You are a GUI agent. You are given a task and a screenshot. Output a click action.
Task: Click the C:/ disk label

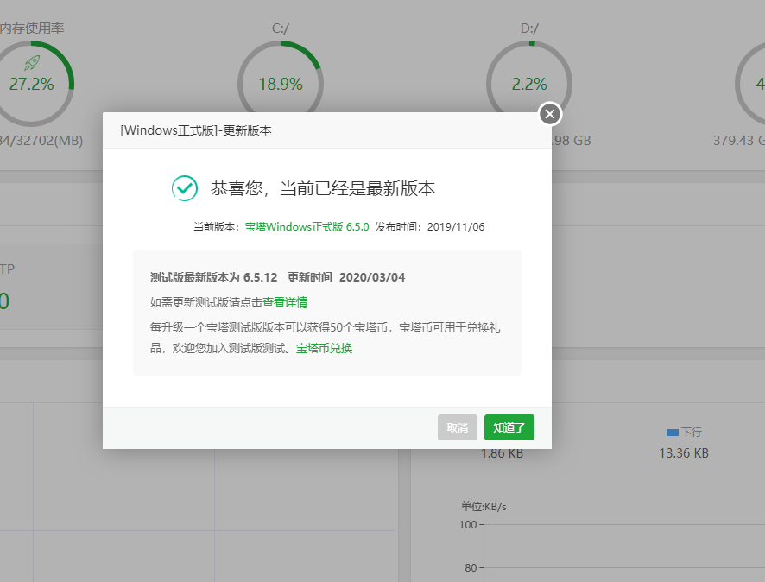281,28
